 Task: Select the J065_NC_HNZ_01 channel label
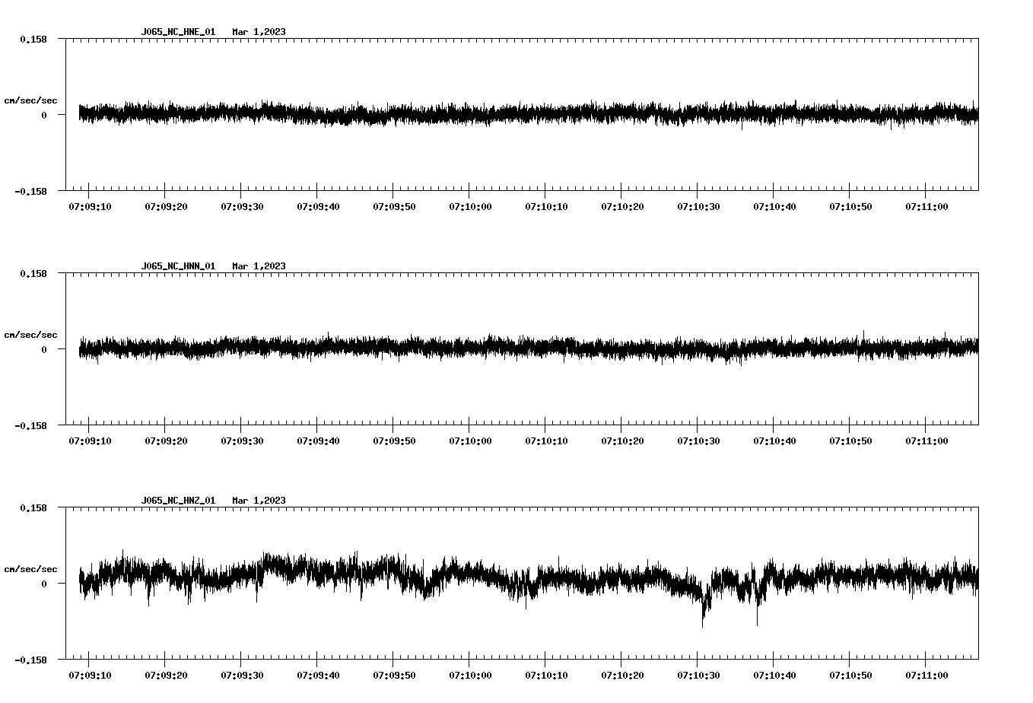pyautogui.click(x=177, y=501)
